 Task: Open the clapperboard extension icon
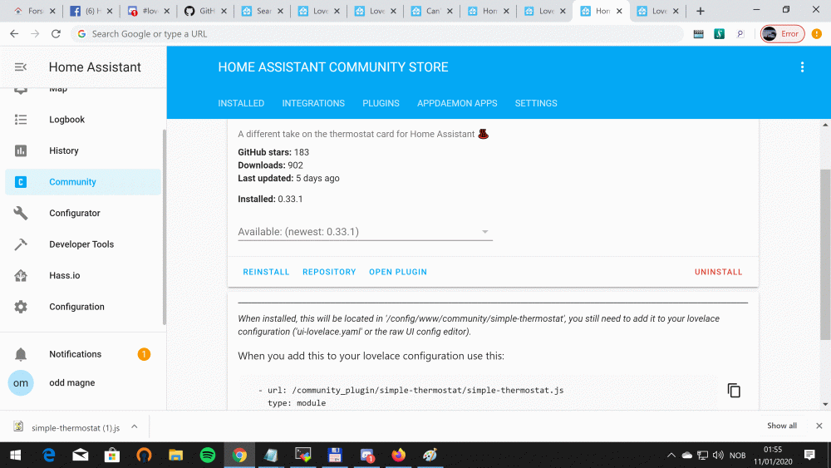point(699,34)
